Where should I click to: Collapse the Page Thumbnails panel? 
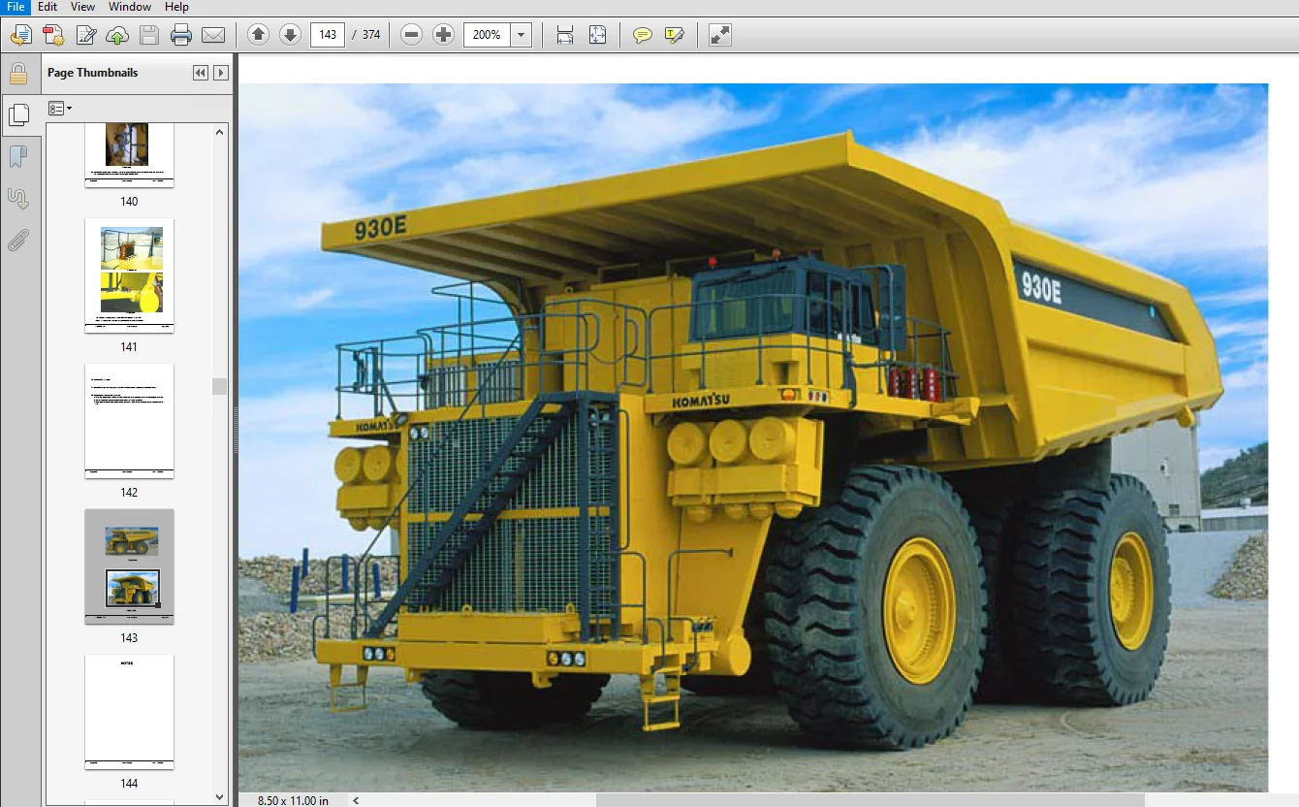[x=201, y=73]
